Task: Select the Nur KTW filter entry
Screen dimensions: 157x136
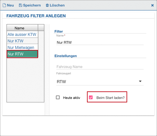Action: (22, 41)
